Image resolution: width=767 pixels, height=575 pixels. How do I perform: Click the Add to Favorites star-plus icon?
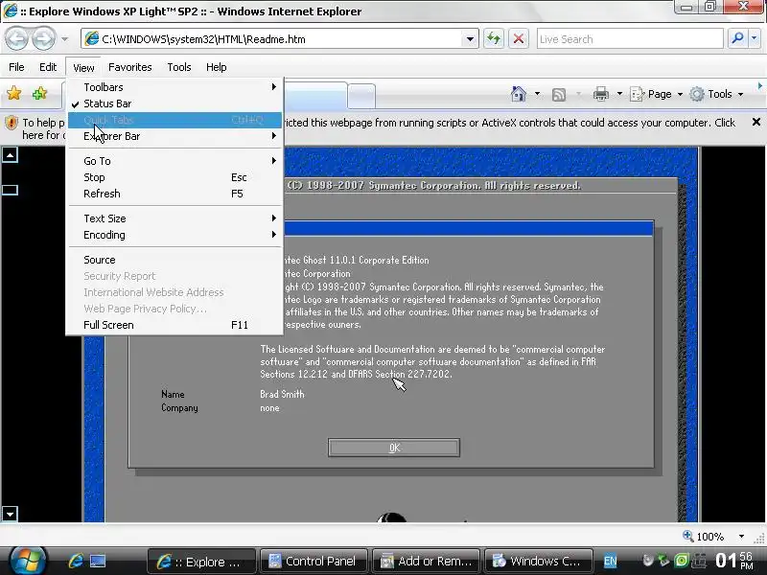(x=39, y=93)
